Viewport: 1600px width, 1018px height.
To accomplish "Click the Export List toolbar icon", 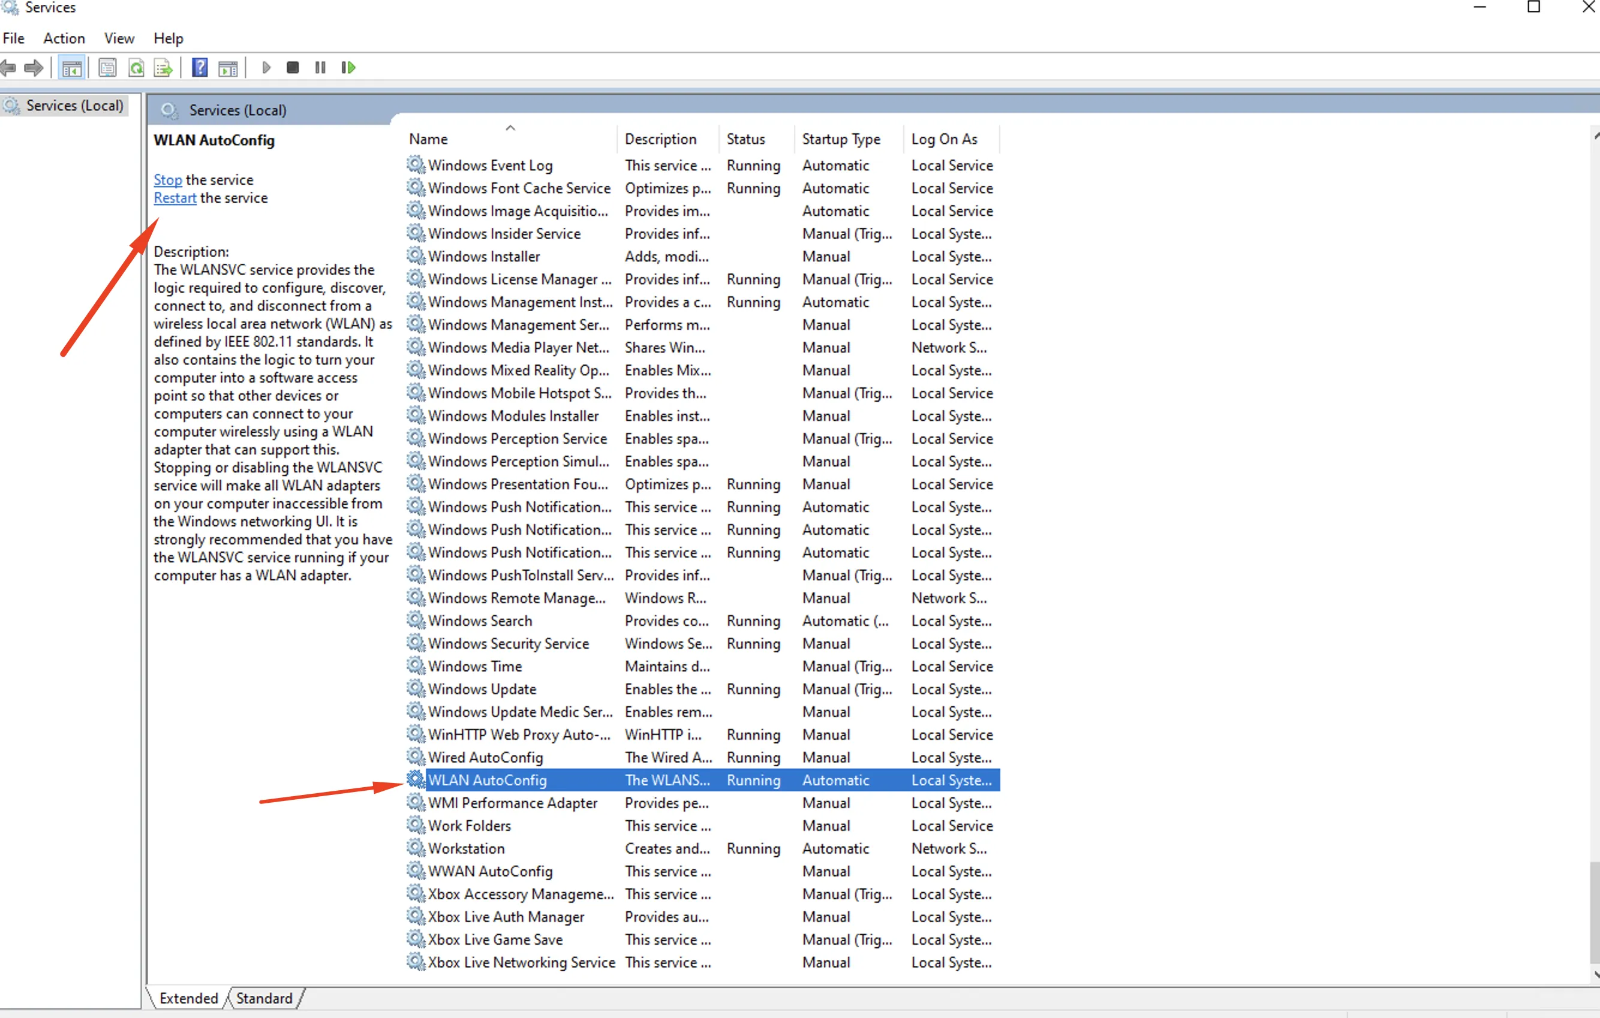I will 164,68.
